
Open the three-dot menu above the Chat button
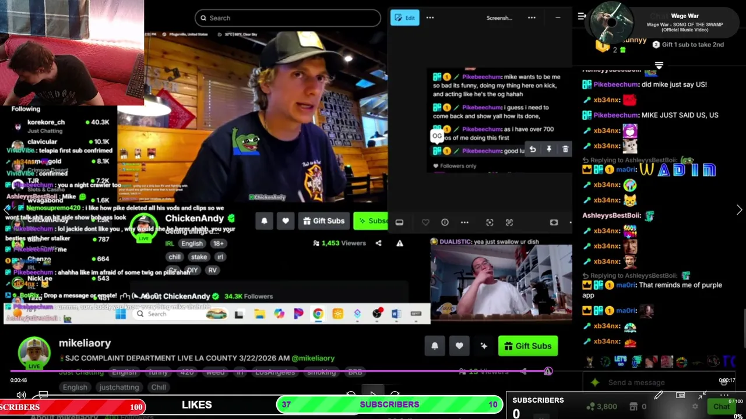point(724,396)
